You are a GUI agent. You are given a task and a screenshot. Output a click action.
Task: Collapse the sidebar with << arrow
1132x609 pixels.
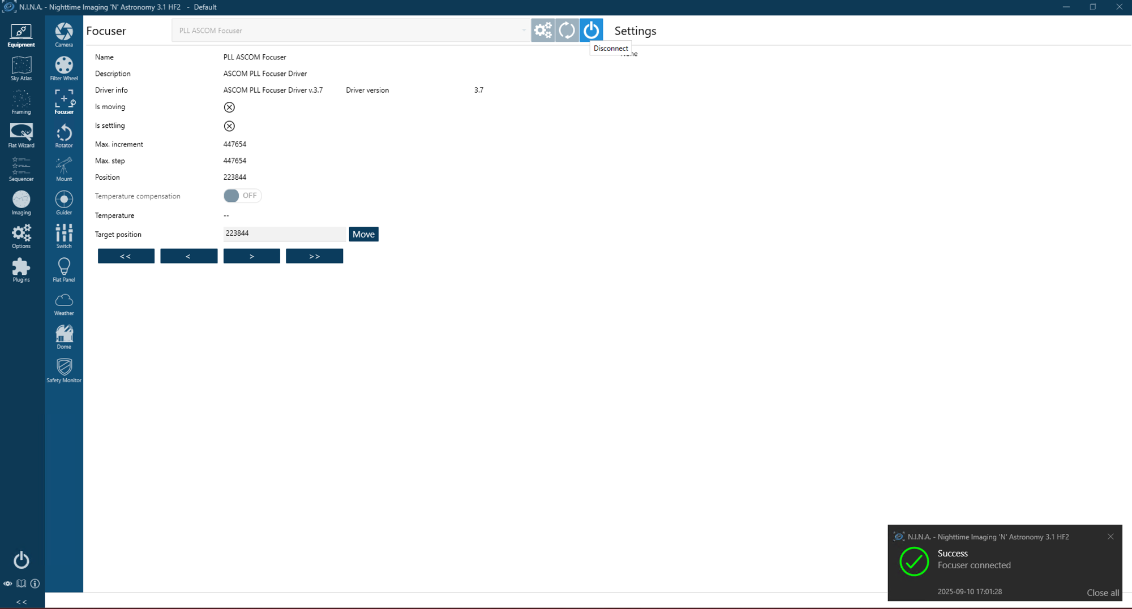tap(22, 602)
